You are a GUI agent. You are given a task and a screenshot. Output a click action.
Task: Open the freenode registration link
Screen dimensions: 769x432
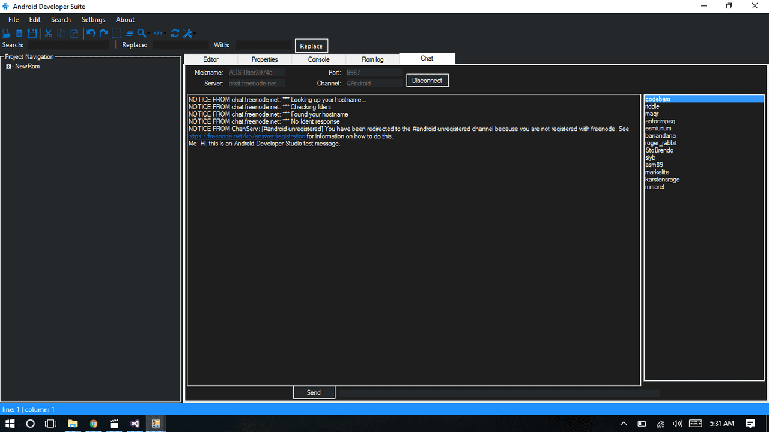coord(247,136)
